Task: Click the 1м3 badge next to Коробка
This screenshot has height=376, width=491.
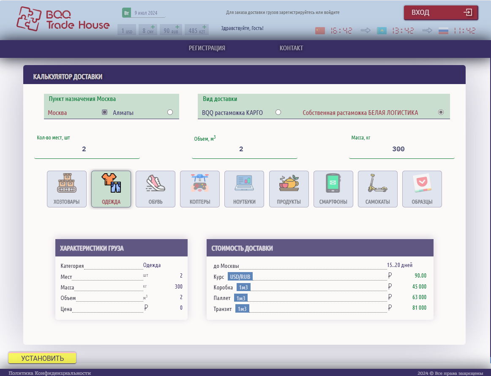Action: coord(243,287)
